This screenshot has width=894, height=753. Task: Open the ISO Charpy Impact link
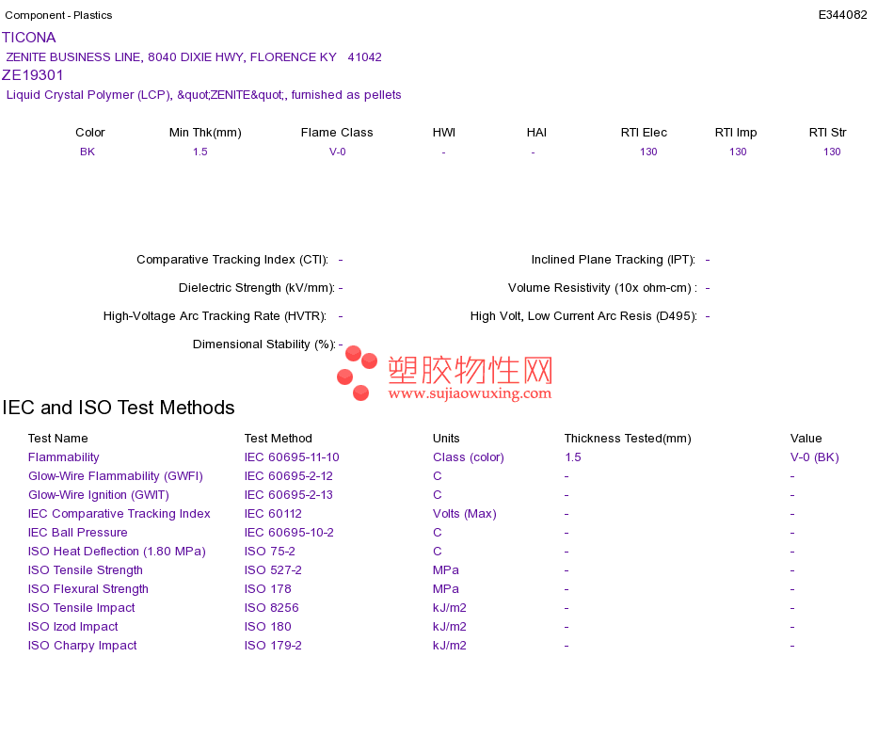point(82,646)
